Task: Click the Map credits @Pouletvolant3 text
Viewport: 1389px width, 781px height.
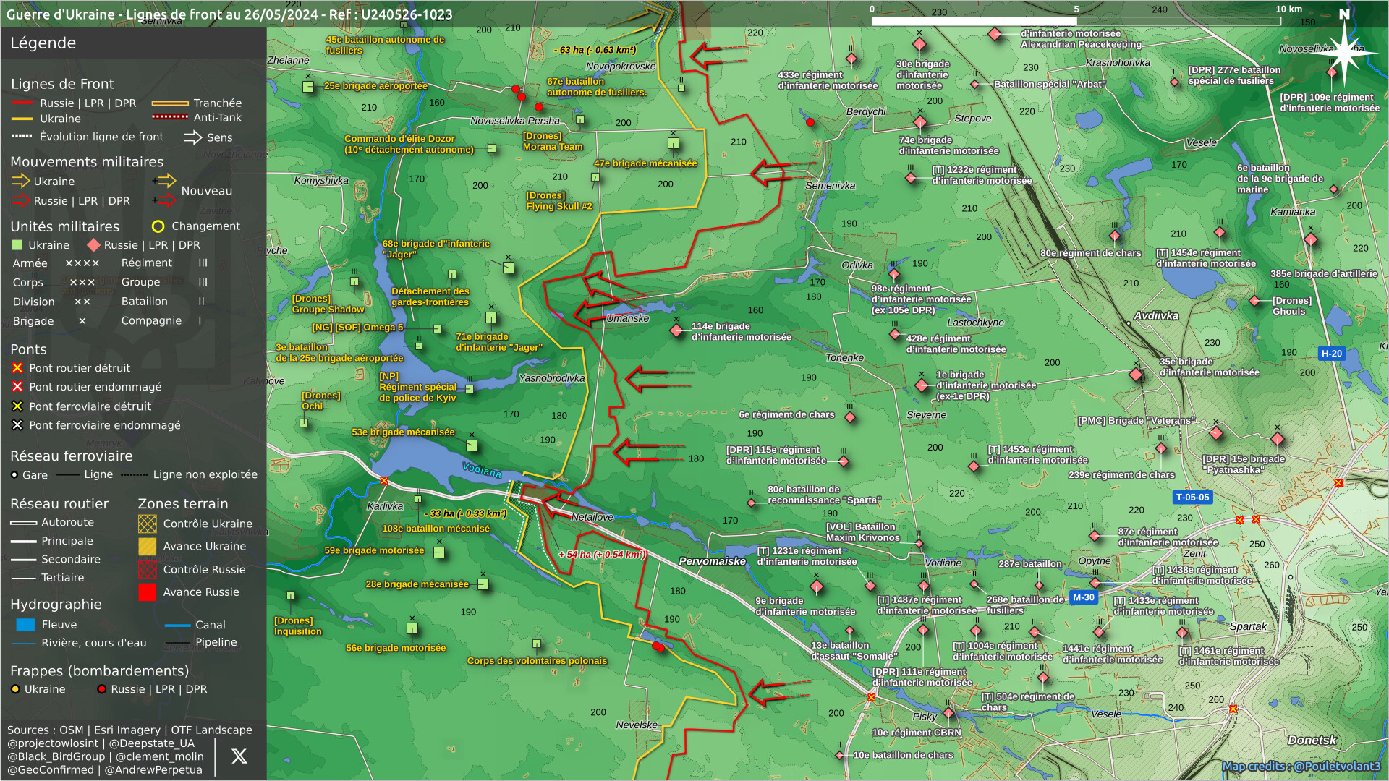Action: coord(1301,766)
